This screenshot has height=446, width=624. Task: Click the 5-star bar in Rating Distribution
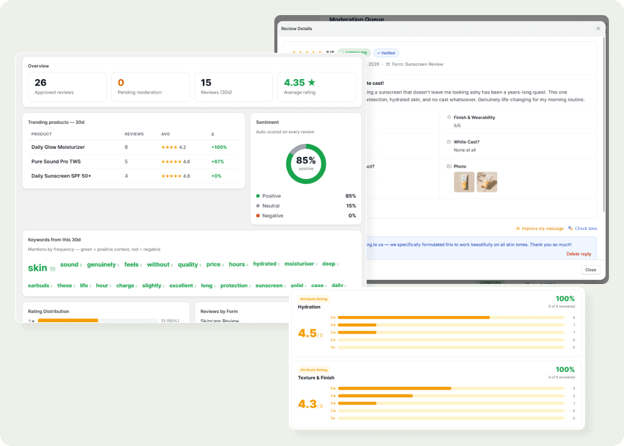tap(98, 320)
